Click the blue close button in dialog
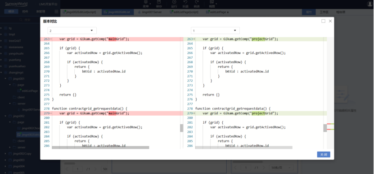This screenshot has width=374, height=174. pos(324,155)
